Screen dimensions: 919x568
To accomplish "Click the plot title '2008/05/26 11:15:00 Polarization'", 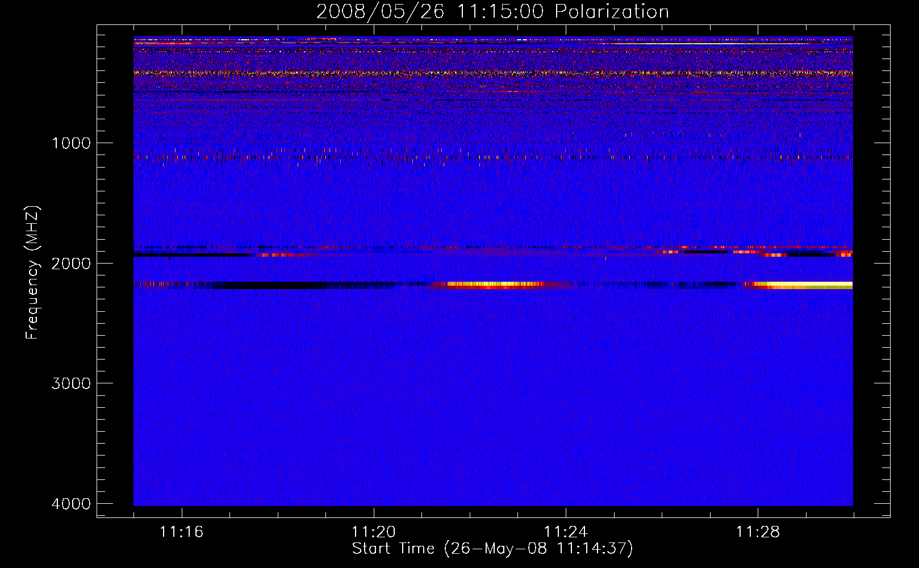I will point(492,12).
